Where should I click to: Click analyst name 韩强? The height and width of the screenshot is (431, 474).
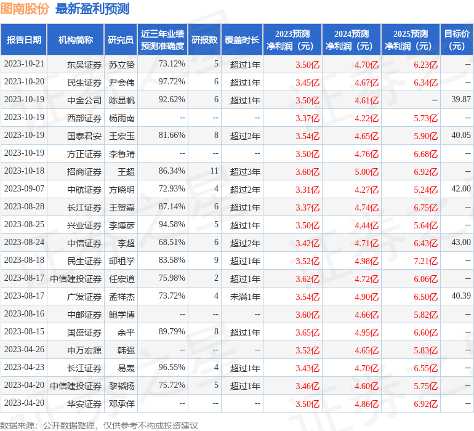pos(126,350)
